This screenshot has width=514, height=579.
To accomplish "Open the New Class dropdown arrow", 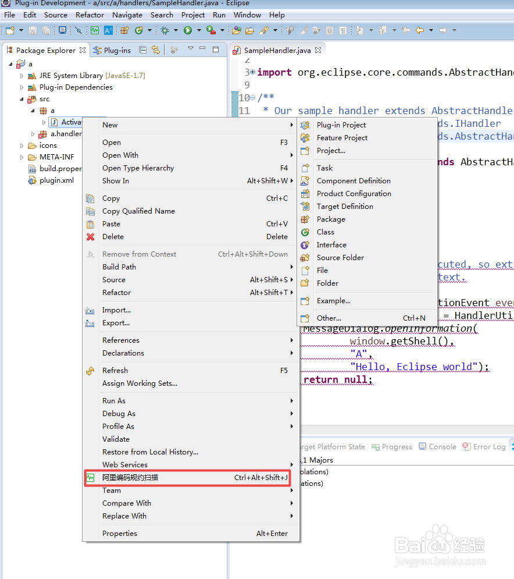I will [x=149, y=30].
